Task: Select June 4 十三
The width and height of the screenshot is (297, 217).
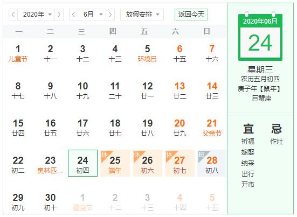Action: [x=115, y=54]
